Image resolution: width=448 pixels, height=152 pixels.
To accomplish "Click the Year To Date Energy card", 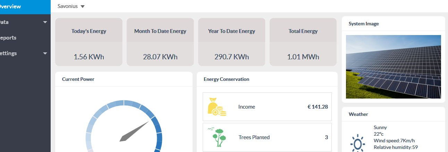I will 232,42.
